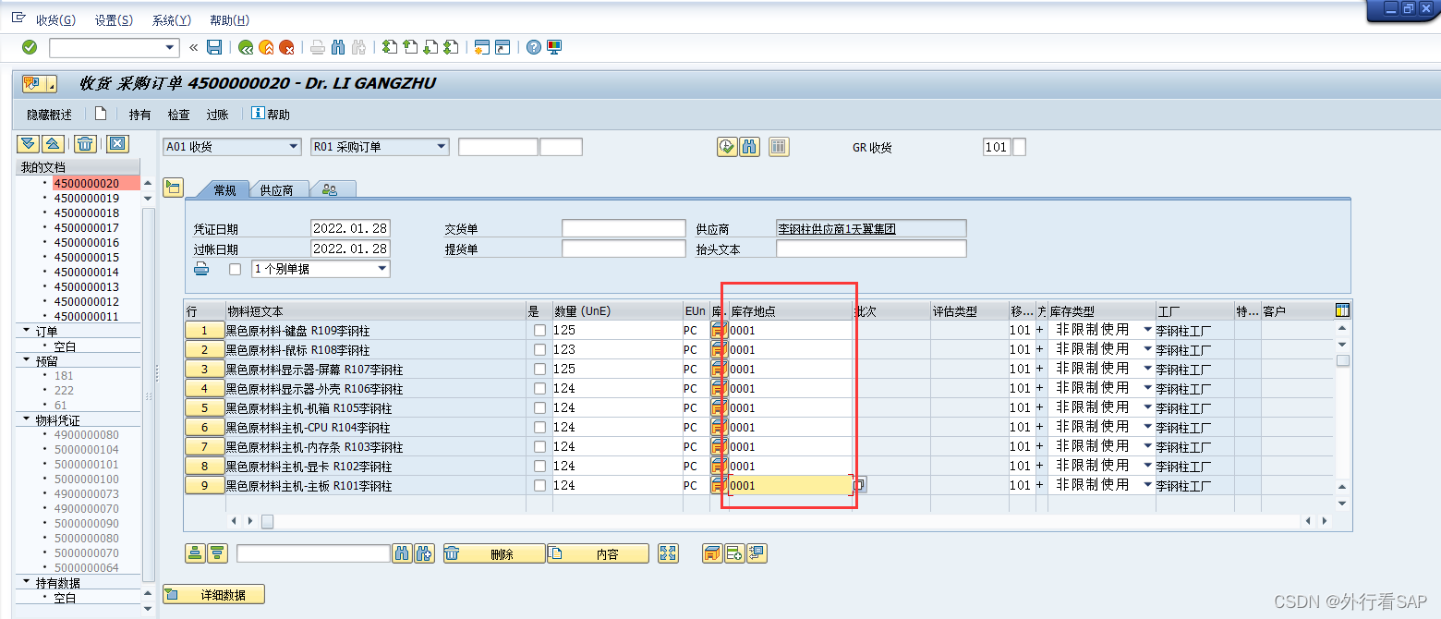Toggle the checkbox in row 5 主机-机箱 R105
The width and height of the screenshot is (1441, 619).
(539, 408)
